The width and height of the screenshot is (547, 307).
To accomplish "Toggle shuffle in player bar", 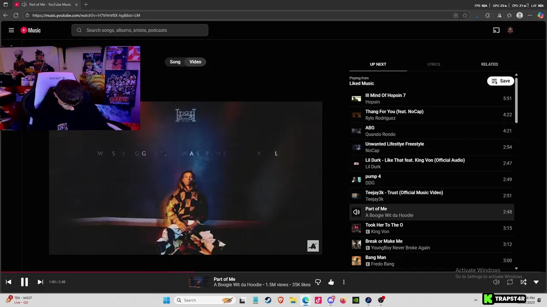I will pos(523,282).
